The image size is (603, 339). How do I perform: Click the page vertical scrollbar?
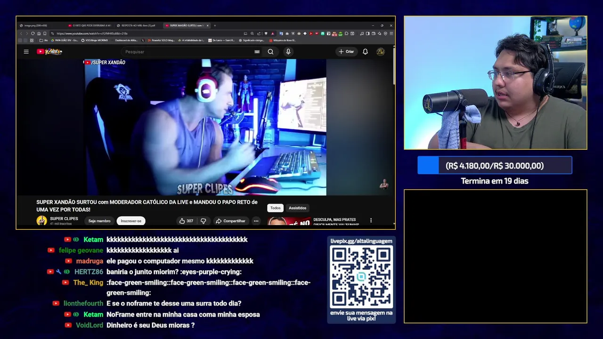[393, 66]
